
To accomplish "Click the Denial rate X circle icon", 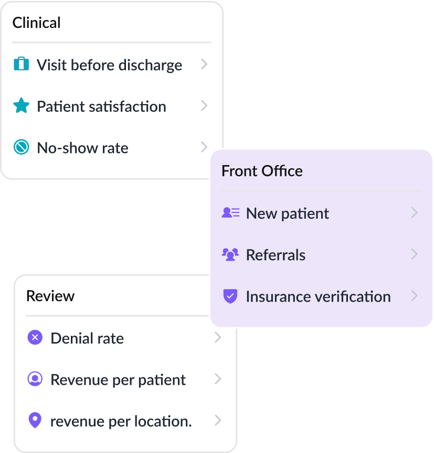I will point(35,337).
